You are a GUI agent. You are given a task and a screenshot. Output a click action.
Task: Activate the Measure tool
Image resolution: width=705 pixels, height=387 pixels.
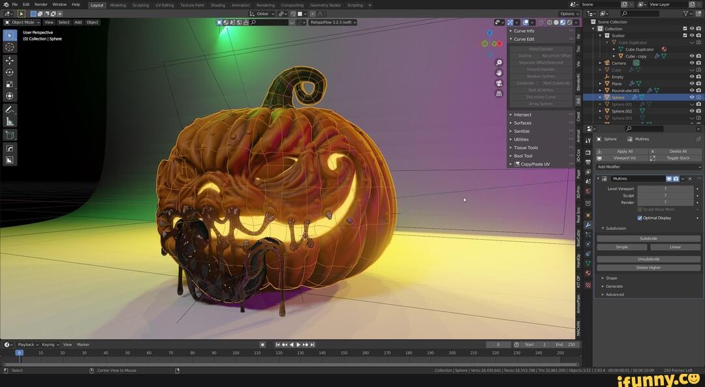click(x=10, y=122)
